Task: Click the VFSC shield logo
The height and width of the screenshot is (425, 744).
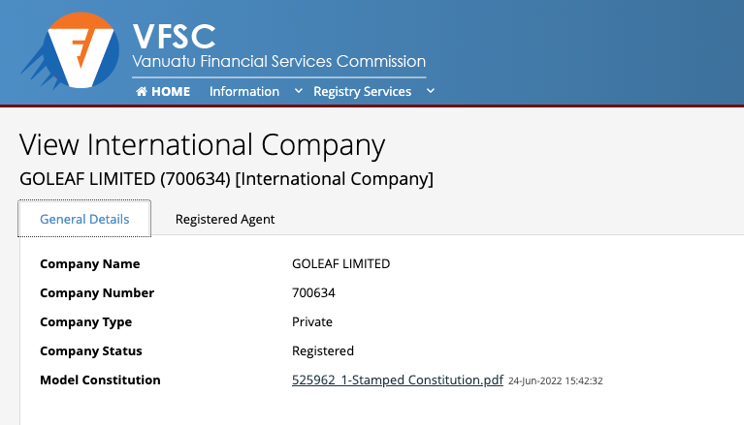Action: pos(70,50)
